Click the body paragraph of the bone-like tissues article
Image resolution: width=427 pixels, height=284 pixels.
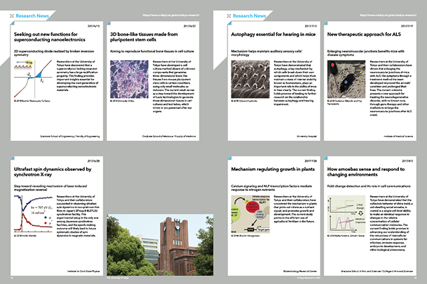[x=173, y=86]
